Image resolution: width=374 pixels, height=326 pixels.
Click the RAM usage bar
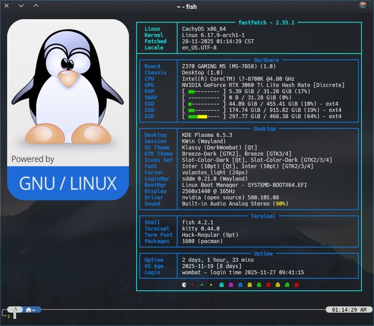click(x=204, y=91)
